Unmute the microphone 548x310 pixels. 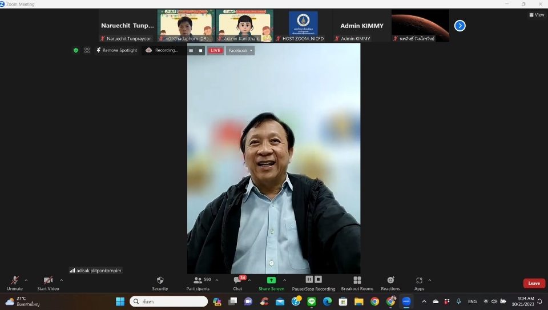15,283
